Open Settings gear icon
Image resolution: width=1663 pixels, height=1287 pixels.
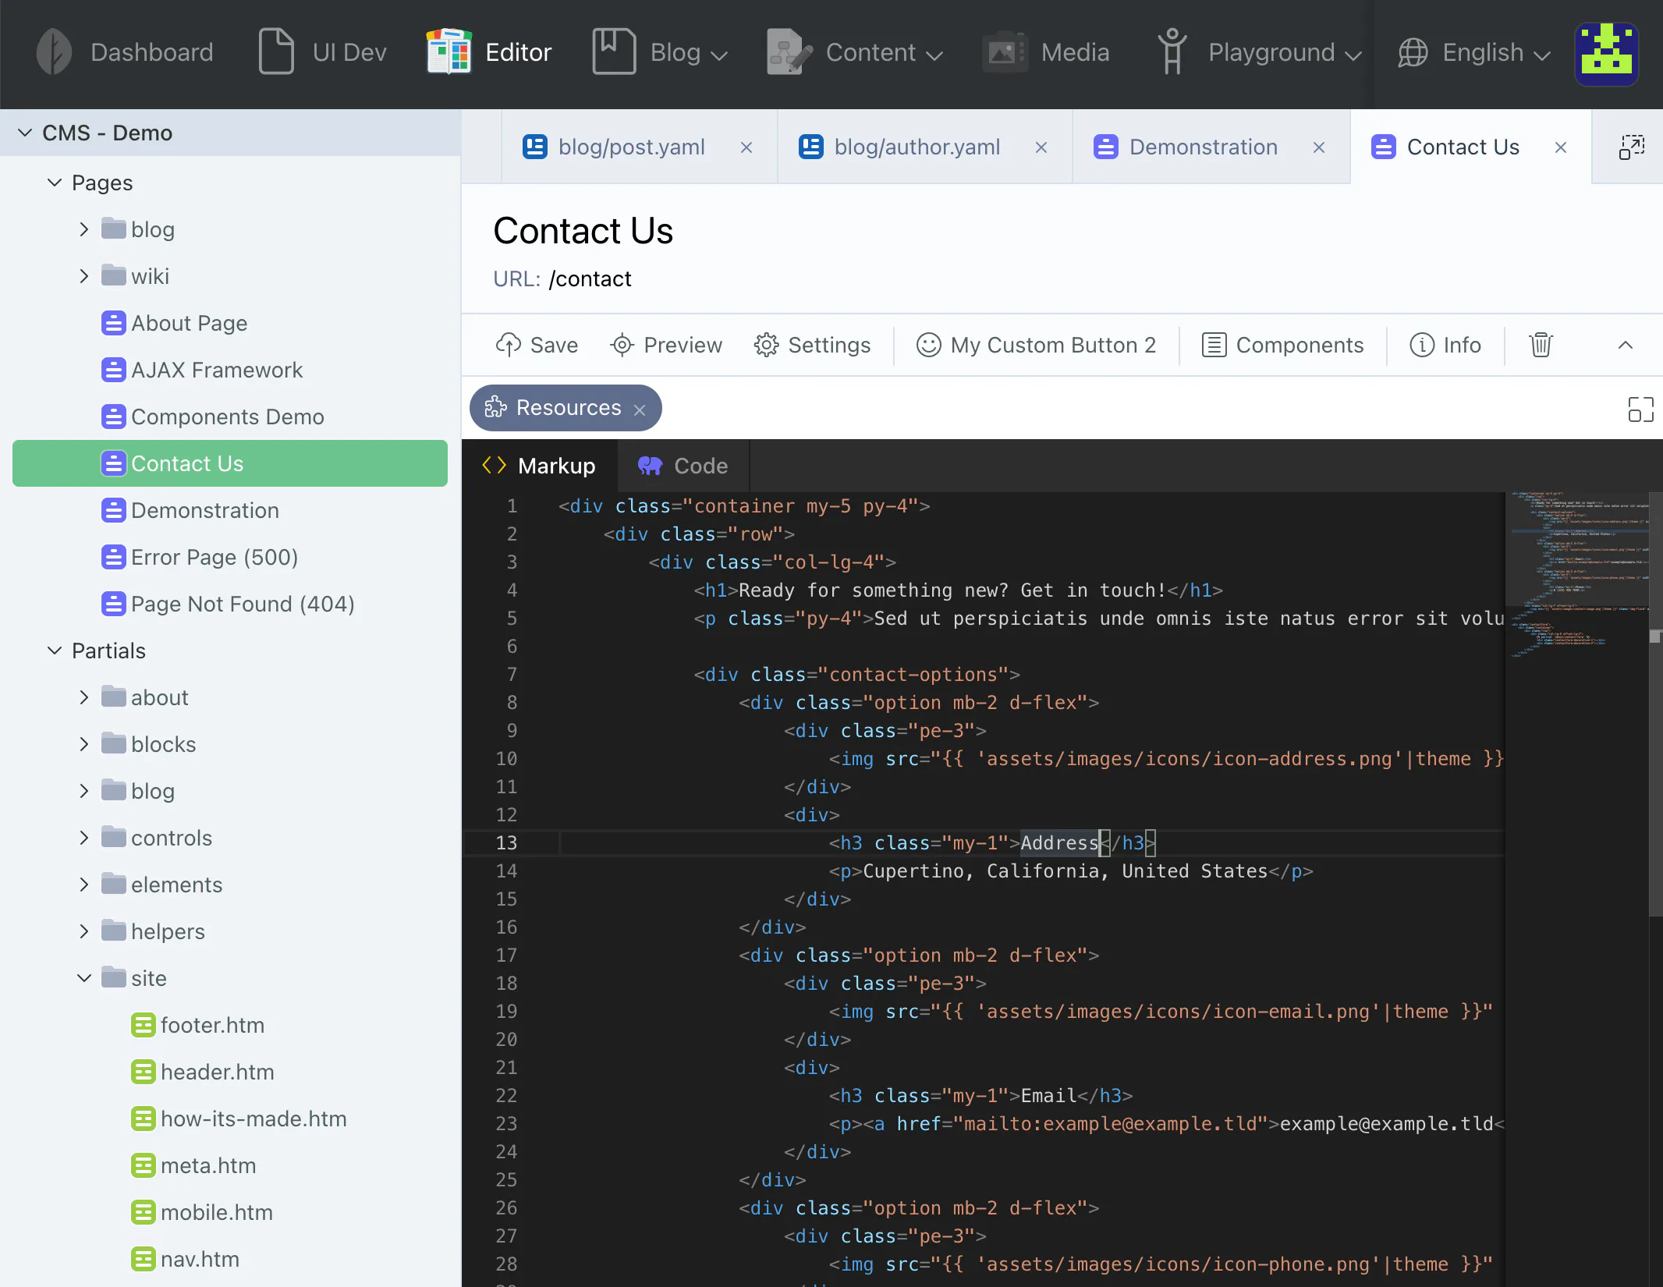[766, 345]
